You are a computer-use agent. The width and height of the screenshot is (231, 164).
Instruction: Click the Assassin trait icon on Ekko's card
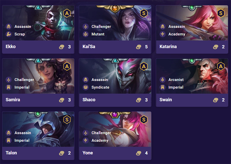tap(9, 26)
